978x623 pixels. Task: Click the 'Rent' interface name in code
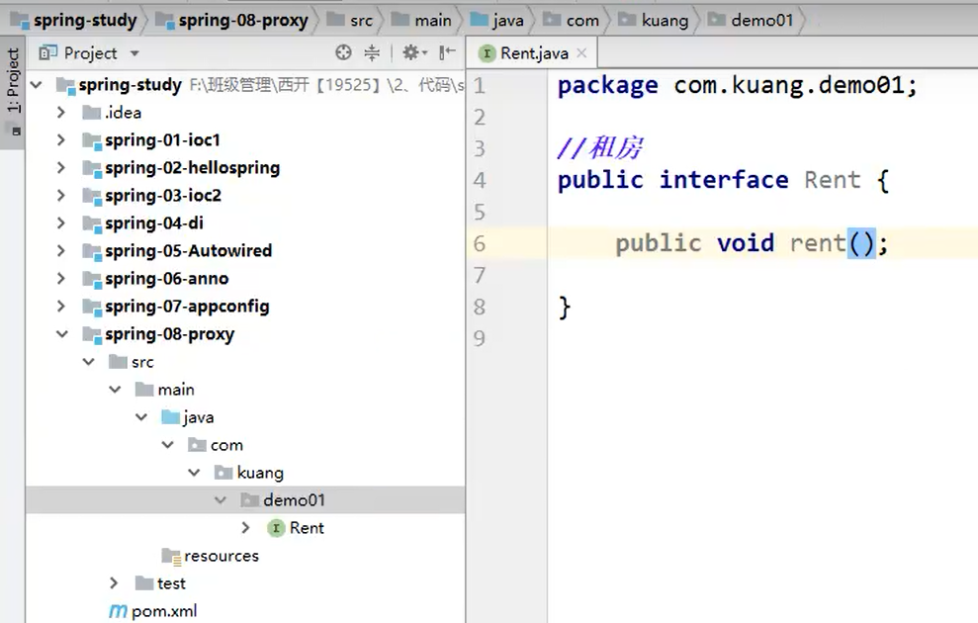pyautogui.click(x=833, y=180)
